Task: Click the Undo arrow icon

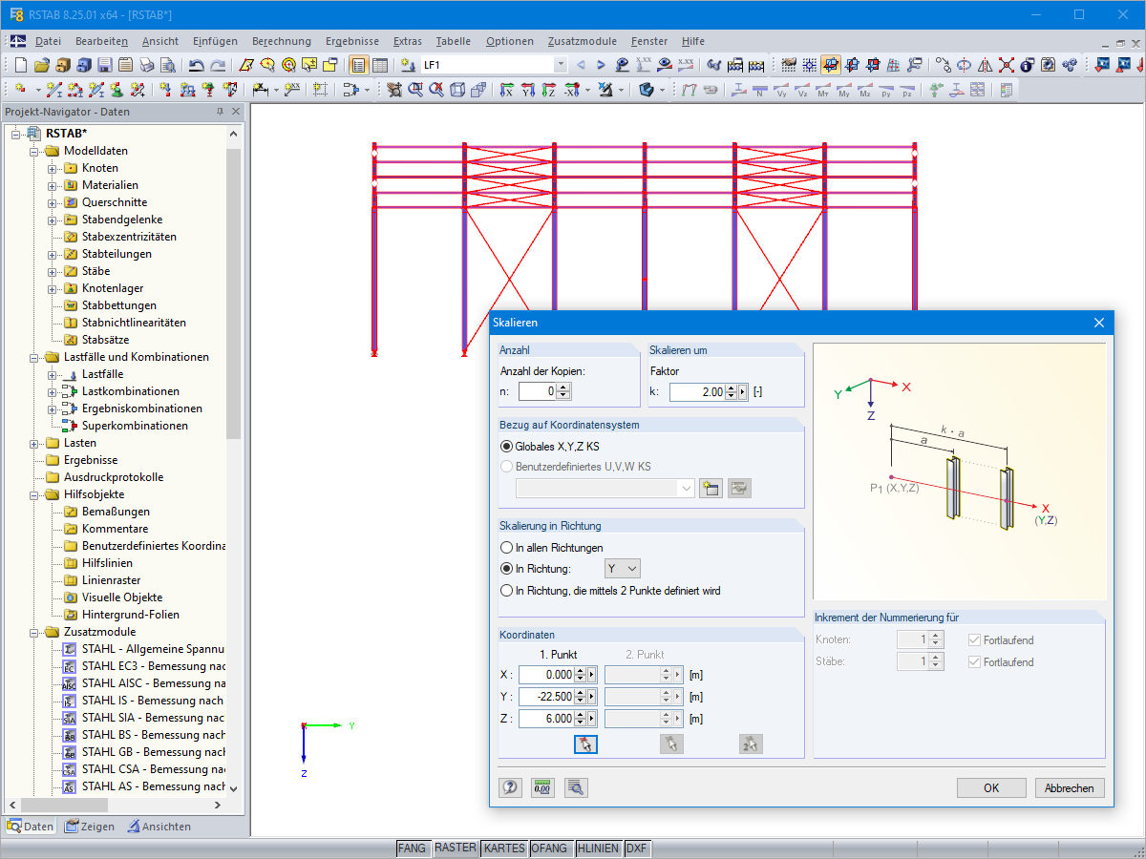Action: point(196,65)
